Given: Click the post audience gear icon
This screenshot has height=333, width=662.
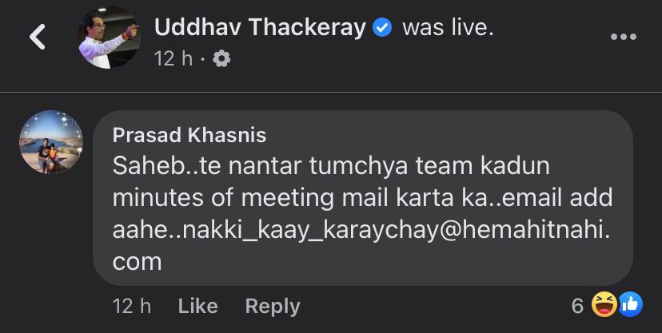Looking at the screenshot, I should [x=222, y=59].
